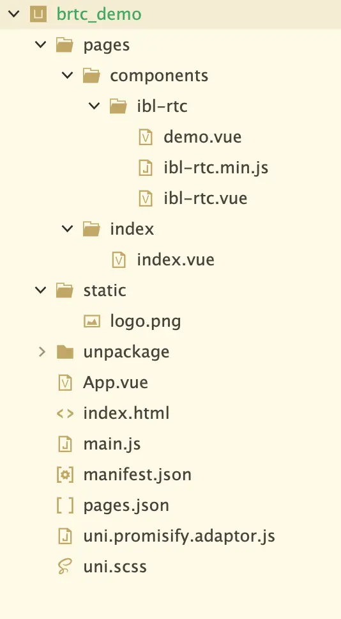Open uni.promisify.adaptor.js file

pos(179,536)
